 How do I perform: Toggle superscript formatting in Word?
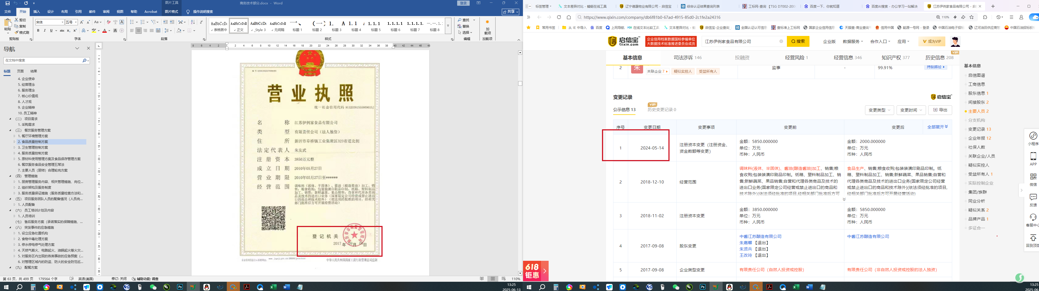(x=75, y=31)
